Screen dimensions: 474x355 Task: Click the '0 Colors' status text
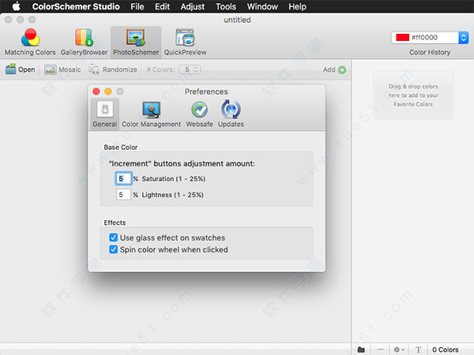pyautogui.click(x=446, y=349)
